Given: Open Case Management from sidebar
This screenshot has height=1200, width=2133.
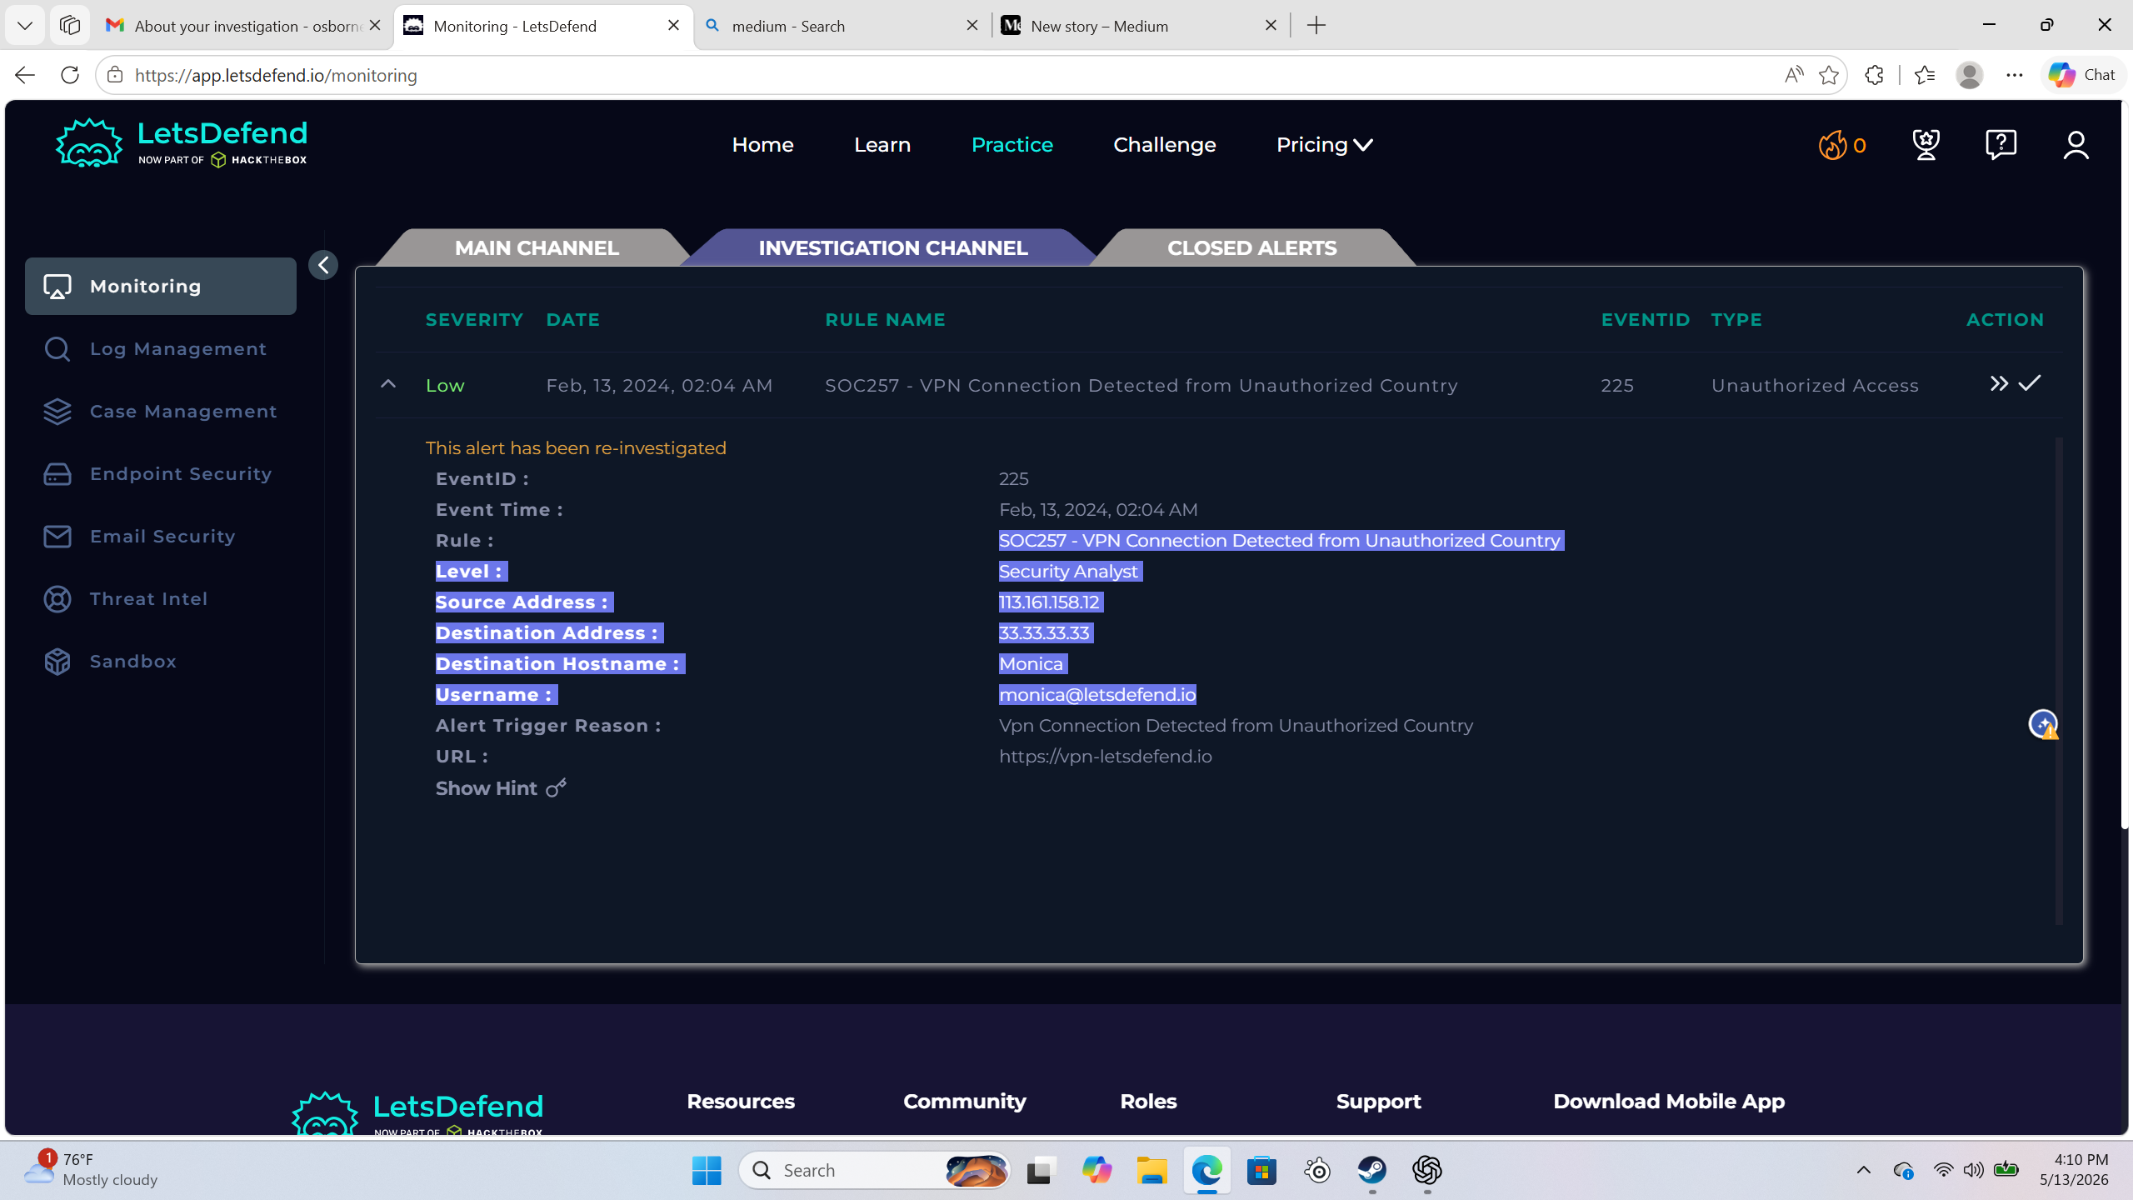Looking at the screenshot, I should point(160,412).
